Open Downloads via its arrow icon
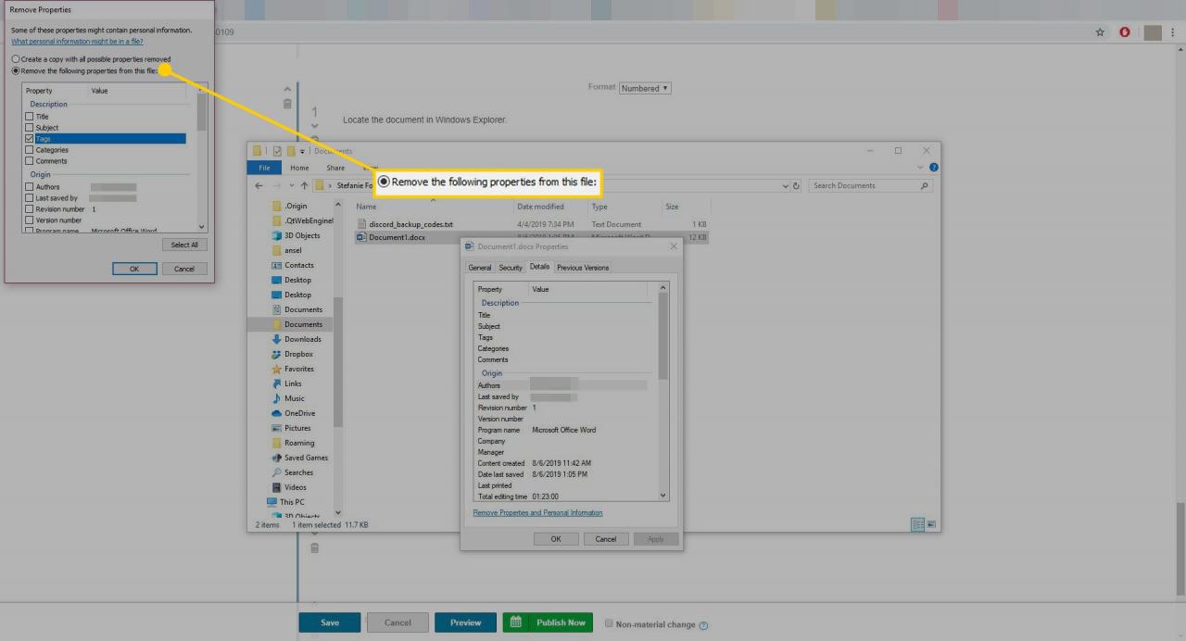Image resolution: width=1186 pixels, height=641 pixels. (276, 339)
